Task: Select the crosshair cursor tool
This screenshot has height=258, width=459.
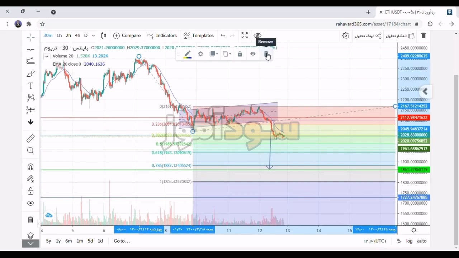Action: pos(31,37)
